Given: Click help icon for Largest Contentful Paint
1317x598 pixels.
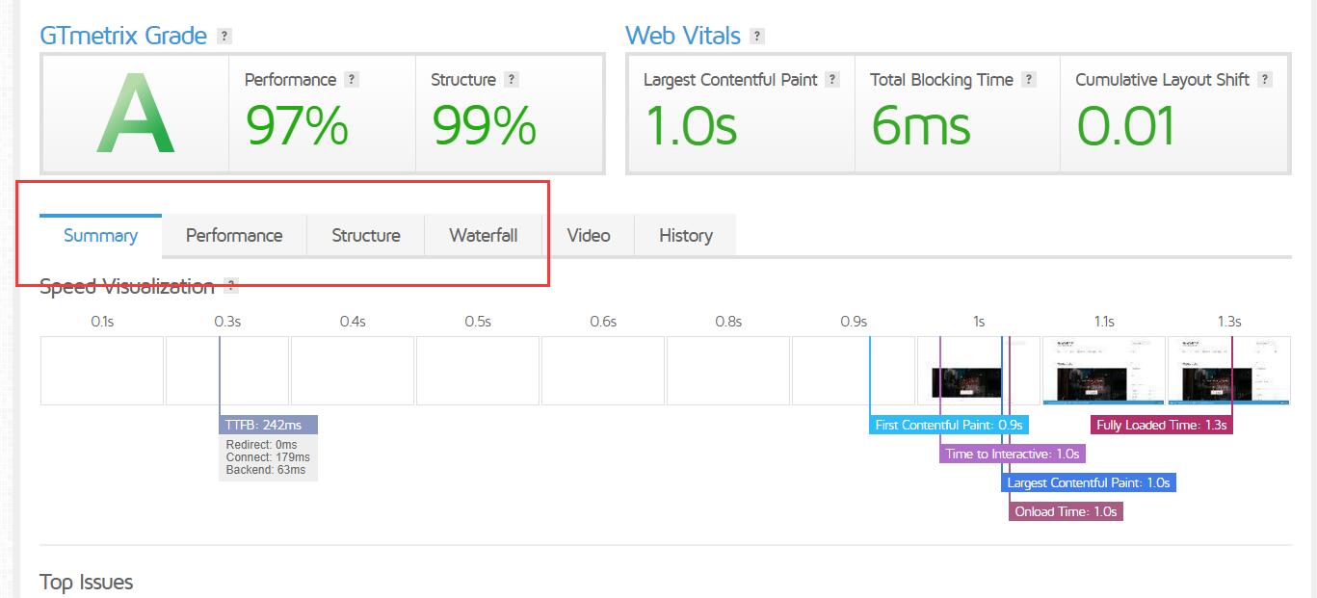Looking at the screenshot, I should (832, 80).
